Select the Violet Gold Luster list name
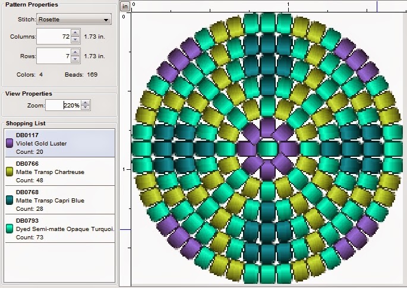The height and width of the screenshot is (288, 407). tap(41, 144)
